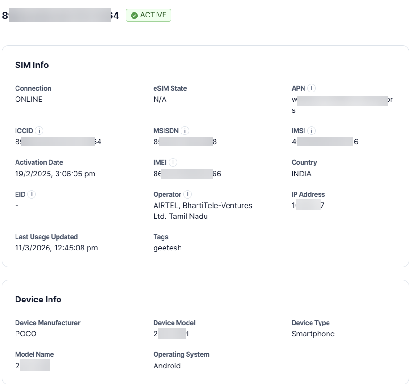Open the ICCID info tooltip icon

tap(40, 131)
